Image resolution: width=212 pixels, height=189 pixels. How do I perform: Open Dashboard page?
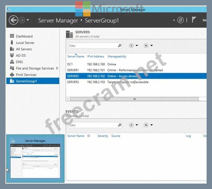tap(24, 36)
